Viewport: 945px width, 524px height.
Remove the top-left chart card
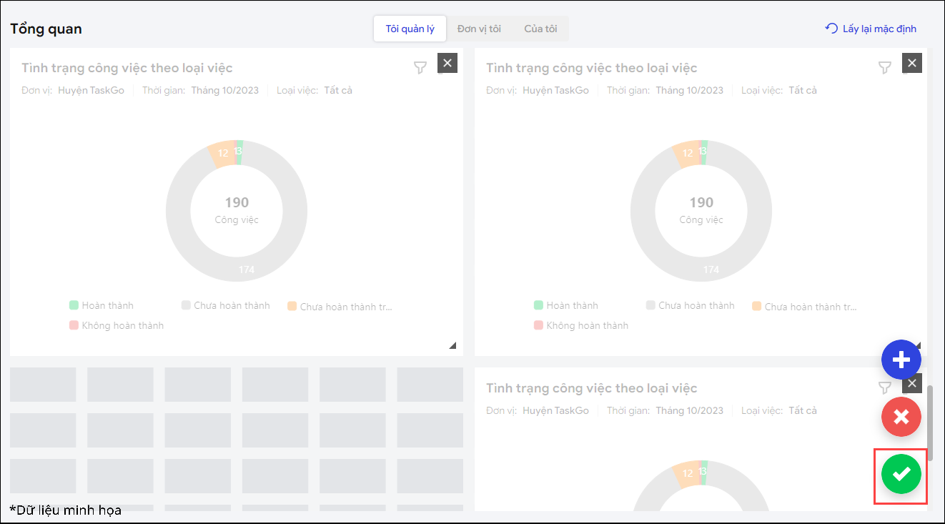coord(447,63)
